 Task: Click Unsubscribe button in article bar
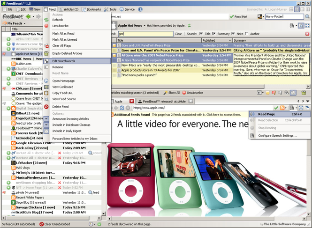click(x=193, y=93)
